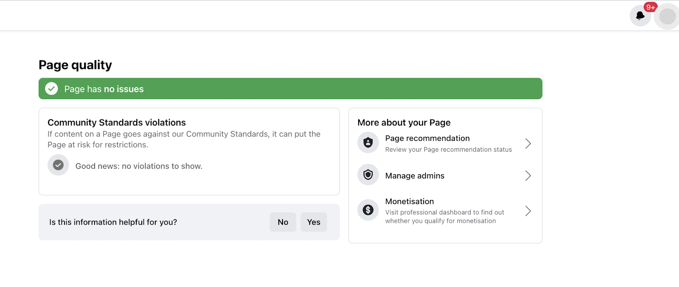
Task: Click the Monetisation dollar icon
Action: (x=368, y=210)
